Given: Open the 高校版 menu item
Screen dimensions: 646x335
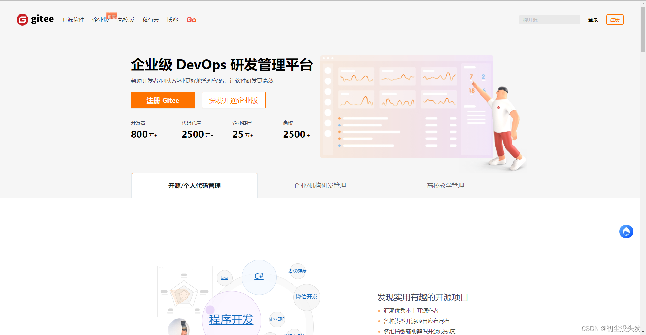Looking at the screenshot, I should pos(126,20).
